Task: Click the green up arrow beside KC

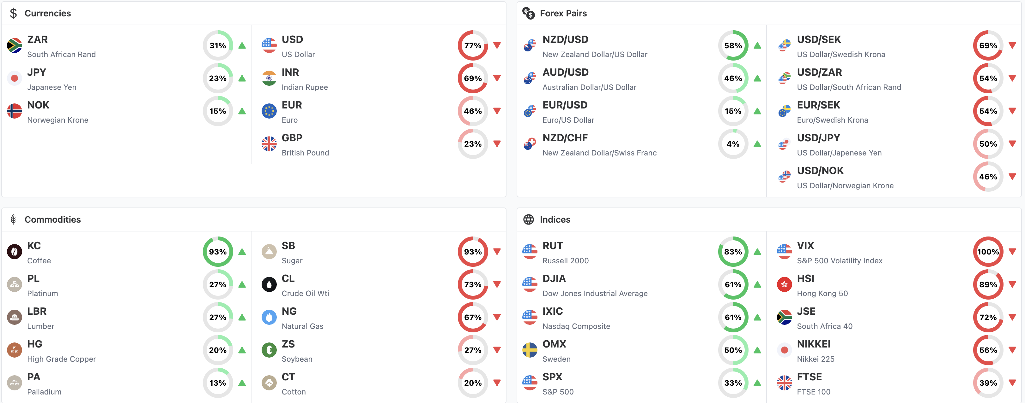Action: pyautogui.click(x=242, y=252)
